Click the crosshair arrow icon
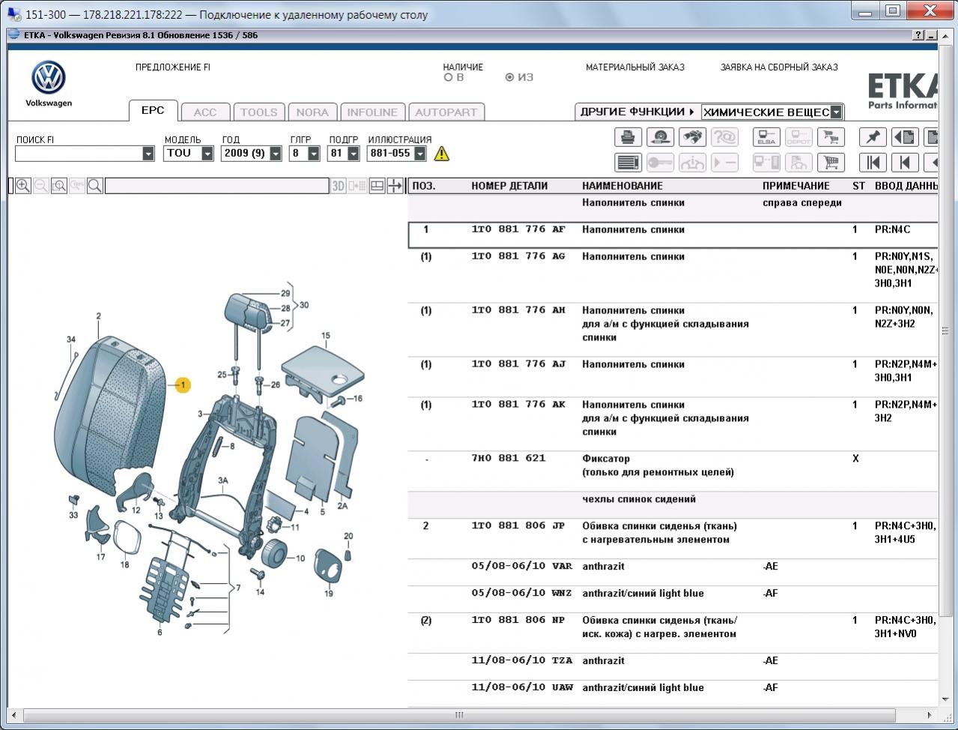 pos(395,186)
